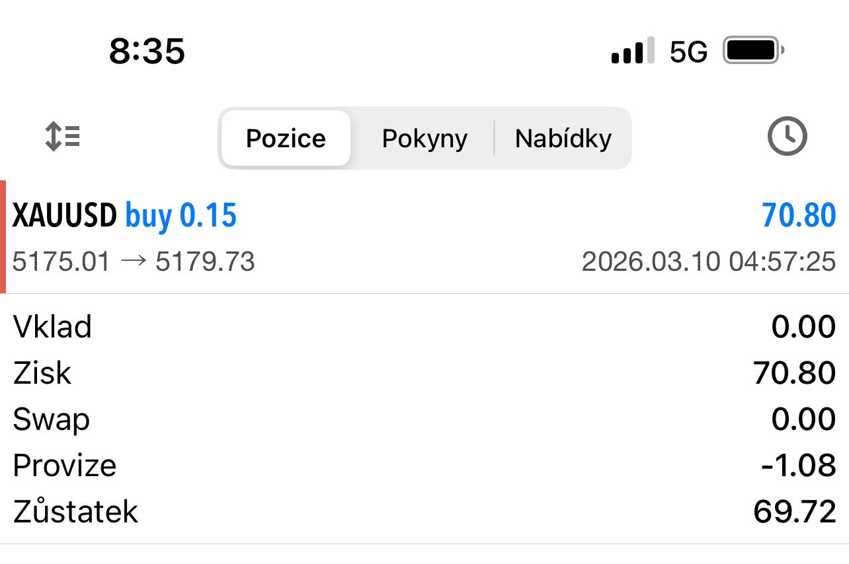The image size is (849, 564).
Task: Open the Nabídky tab
Action: tap(563, 138)
